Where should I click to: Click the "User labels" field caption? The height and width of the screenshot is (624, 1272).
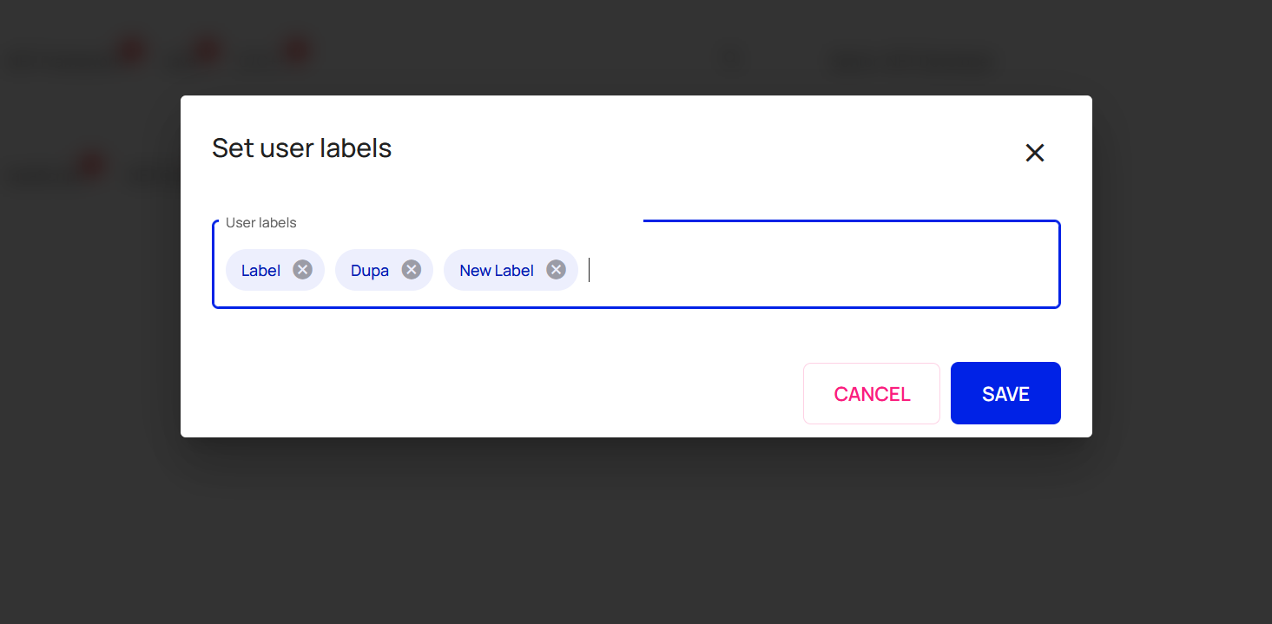pos(261,223)
